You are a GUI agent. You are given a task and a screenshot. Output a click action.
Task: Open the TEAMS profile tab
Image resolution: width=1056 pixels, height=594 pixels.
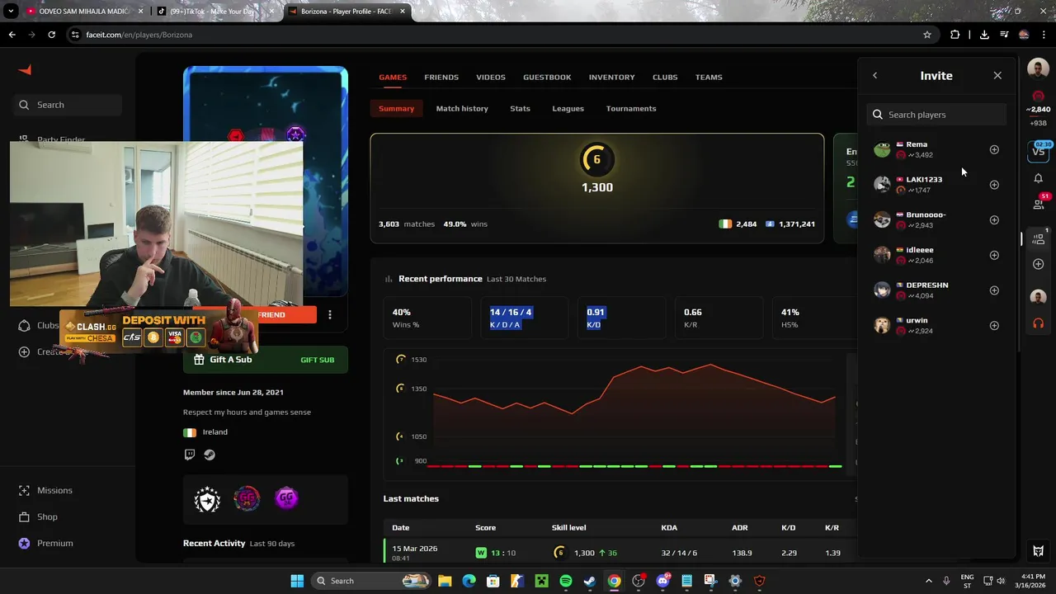(709, 77)
